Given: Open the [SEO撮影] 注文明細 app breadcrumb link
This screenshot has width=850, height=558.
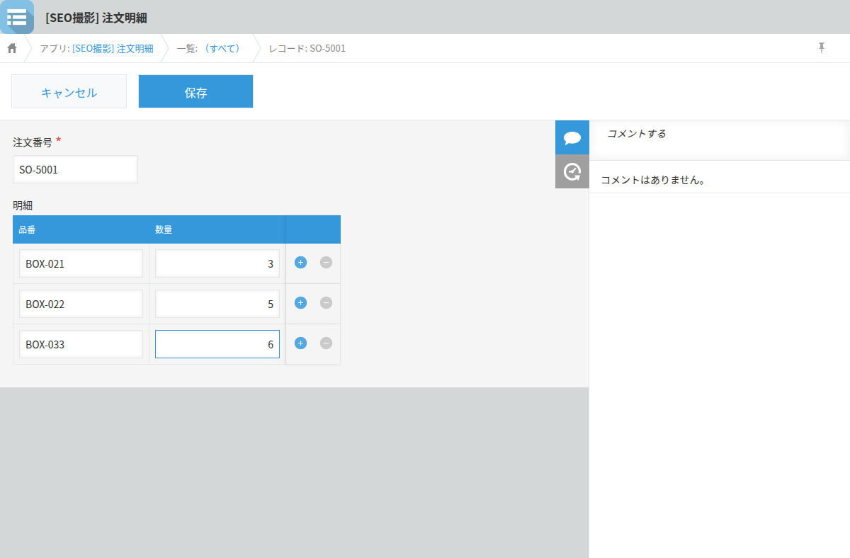Looking at the screenshot, I should pyautogui.click(x=113, y=48).
